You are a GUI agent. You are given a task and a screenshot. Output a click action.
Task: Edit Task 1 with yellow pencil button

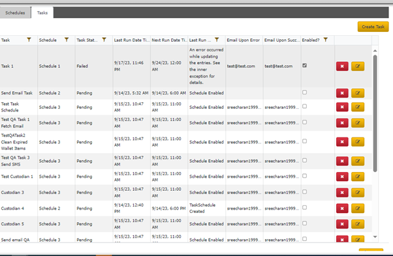(358, 66)
